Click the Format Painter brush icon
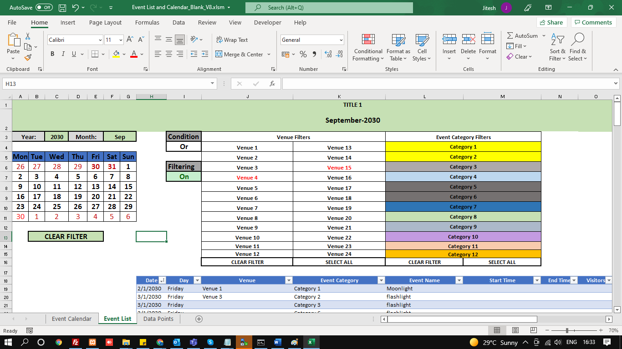 point(28,58)
